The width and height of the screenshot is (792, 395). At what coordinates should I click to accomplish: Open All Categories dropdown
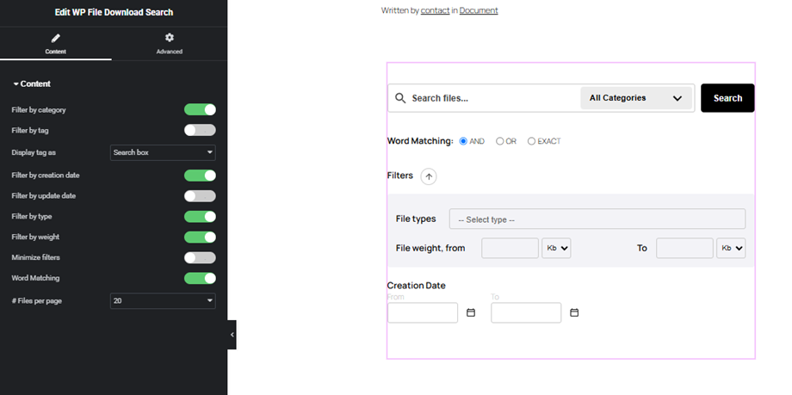pyautogui.click(x=636, y=98)
